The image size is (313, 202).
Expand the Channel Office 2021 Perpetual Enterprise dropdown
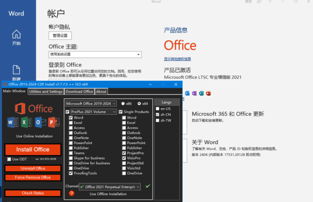pyautogui.click(x=110, y=187)
